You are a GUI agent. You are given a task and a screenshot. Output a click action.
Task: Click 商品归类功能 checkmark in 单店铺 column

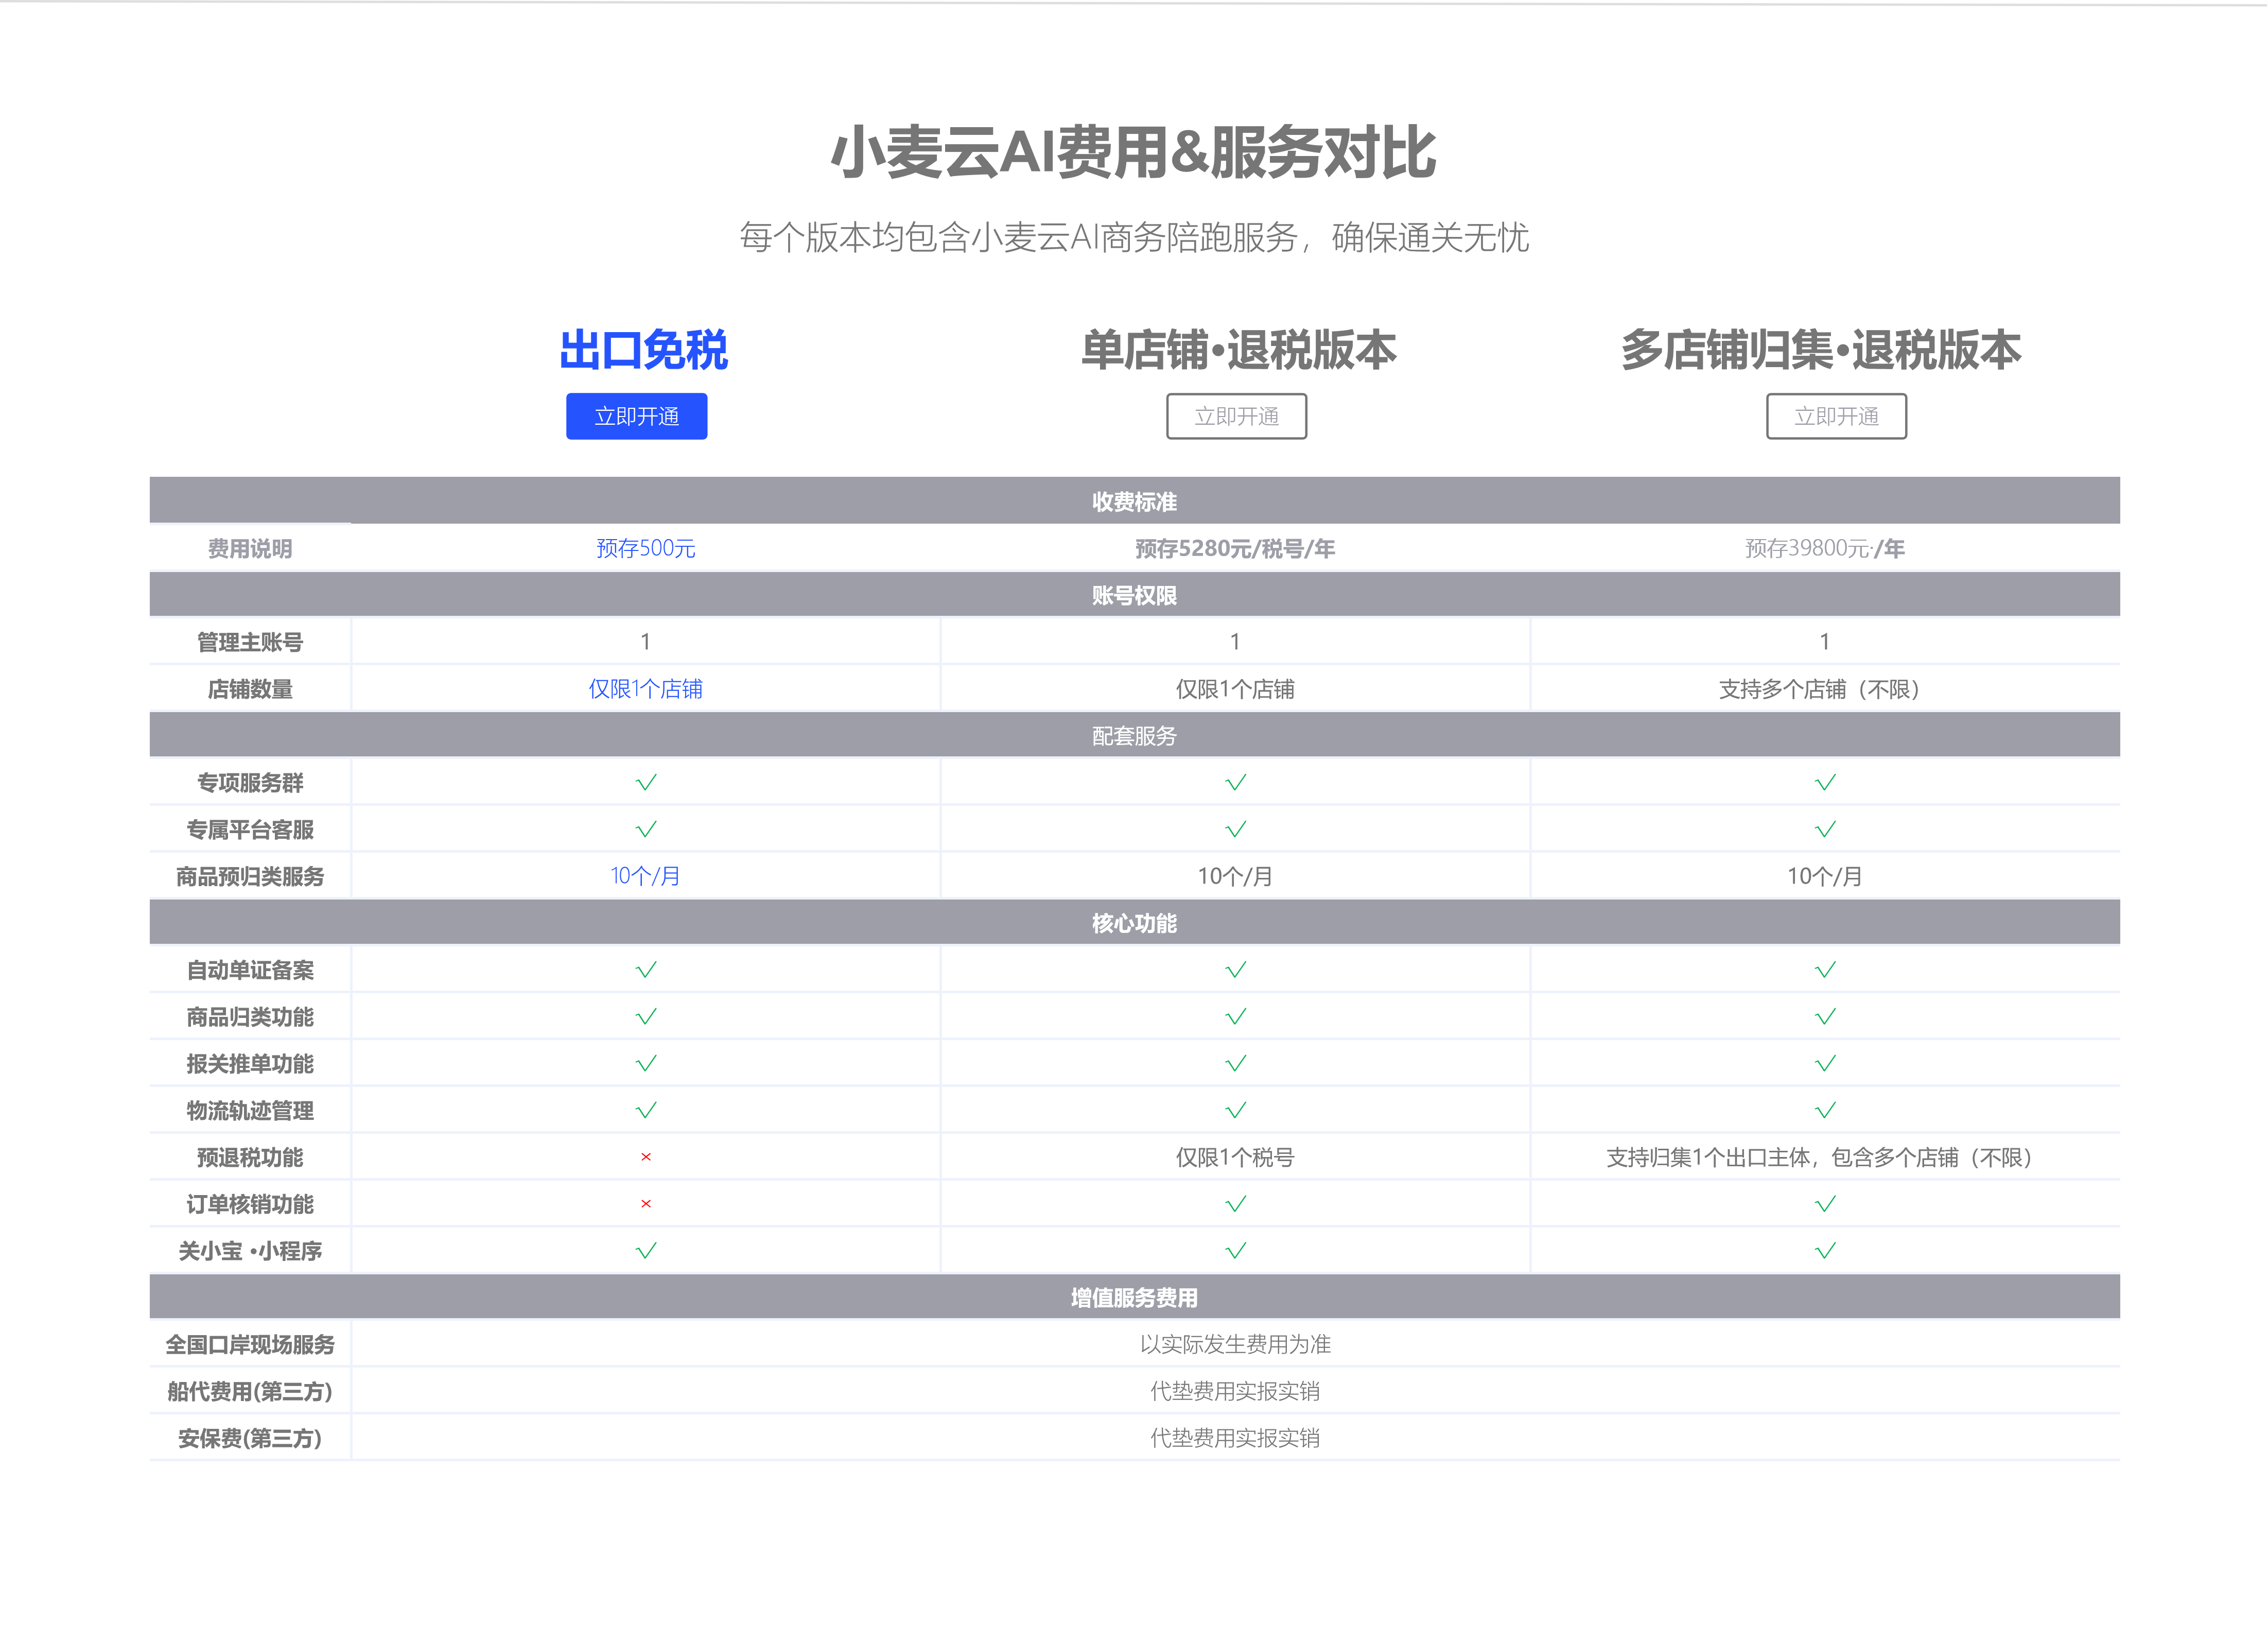pyautogui.click(x=1236, y=1016)
